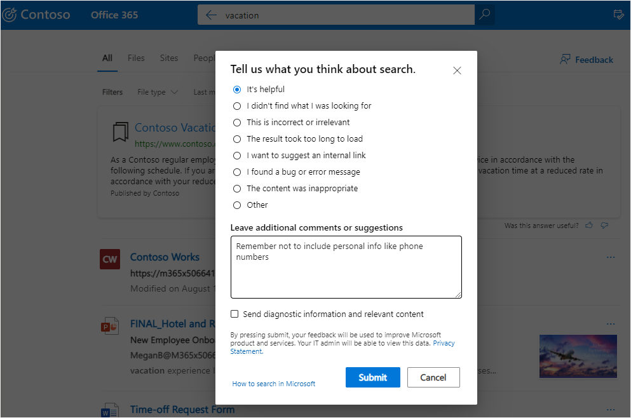Click the "New Employee Onbo" line under FINAL_Hotel
The height and width of the screenshot is (418, 631).
tap(173, 340)
